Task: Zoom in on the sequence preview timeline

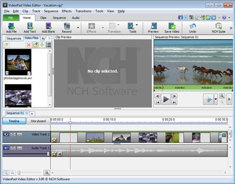Action: coord(222,96)
